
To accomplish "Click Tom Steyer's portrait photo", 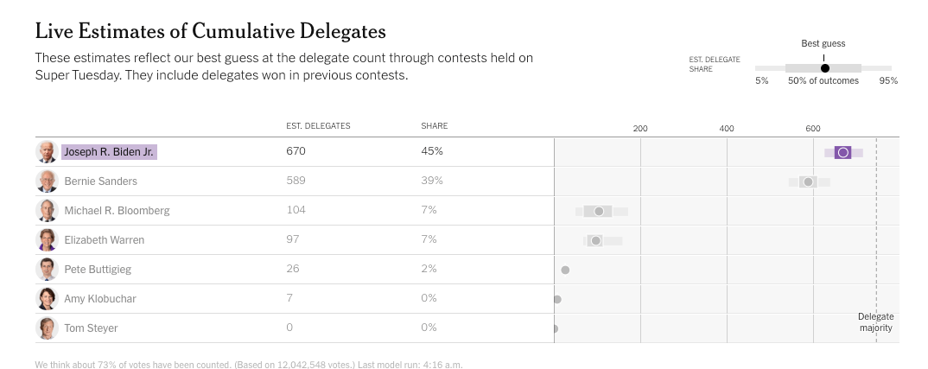I will click(x=46, y=328).
